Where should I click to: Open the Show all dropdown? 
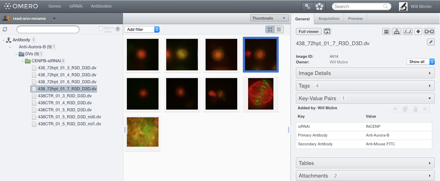(421, 62)
